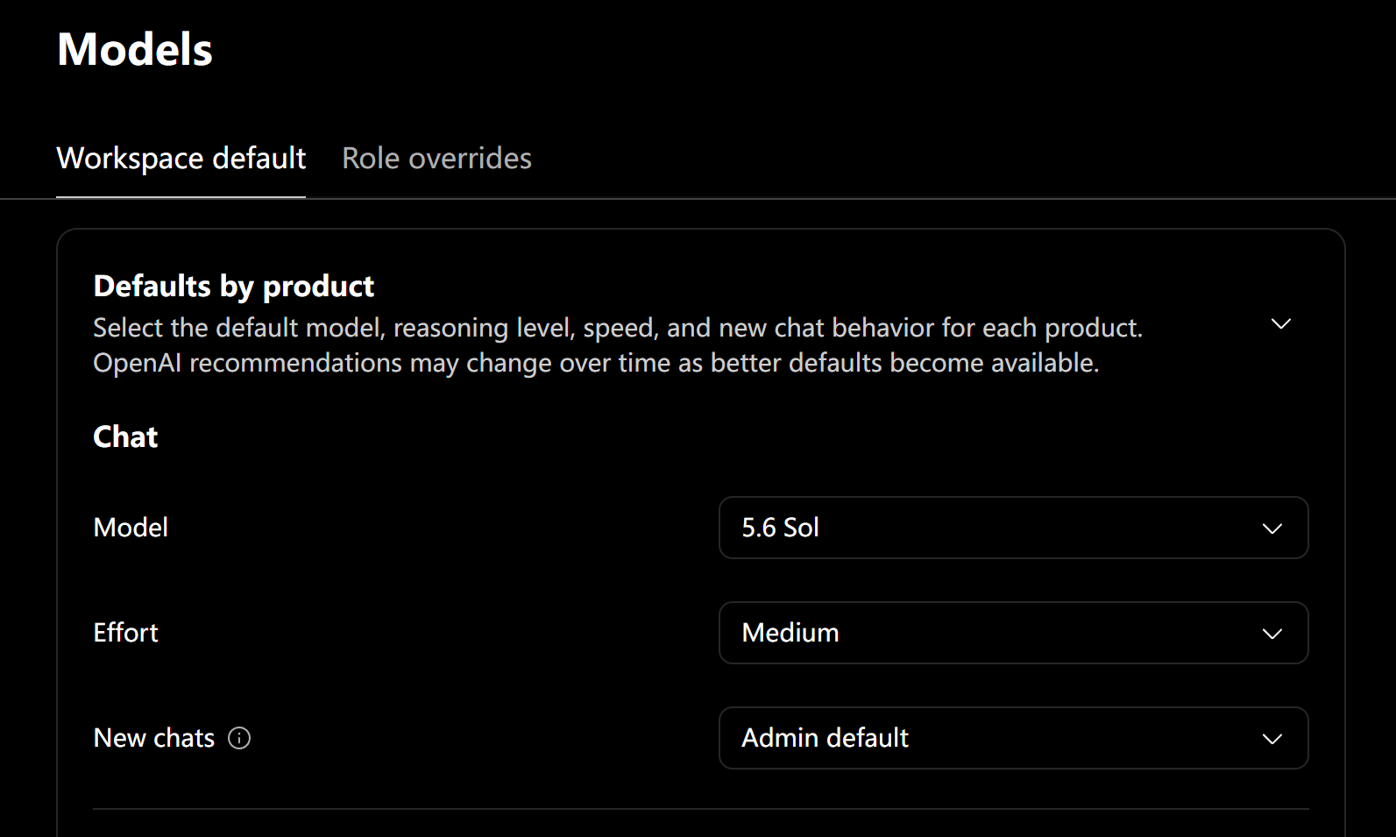Image resolution: width=1396 pixels, height=837 pixels.
Task: Collapse the Defaults by product section chevron
Action: [x=1281, y=324]
